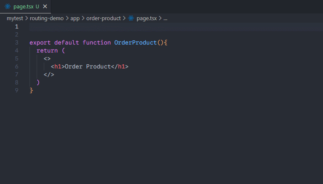The height and width of the screenshot is (184, 323).
Task: Select page.tsx in the breadcrumb path
Action: coord(146,18)
